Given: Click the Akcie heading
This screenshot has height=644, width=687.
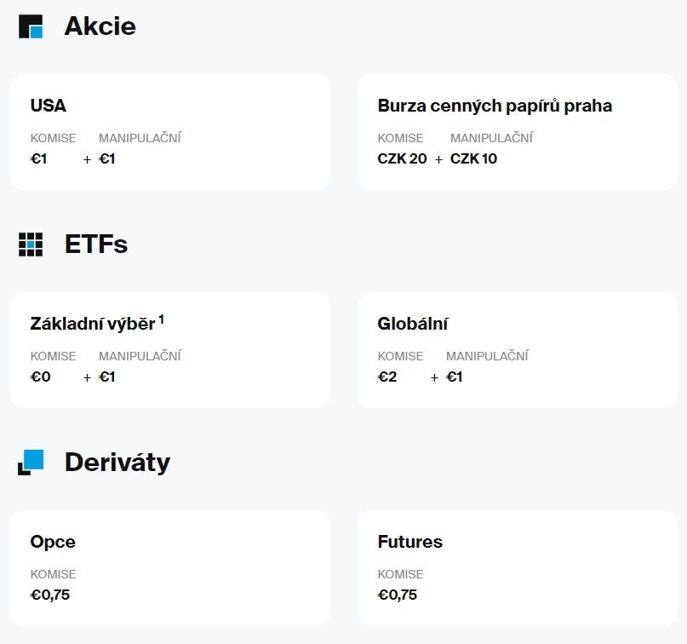Looking at the screenshot, I should coord(100,26).
